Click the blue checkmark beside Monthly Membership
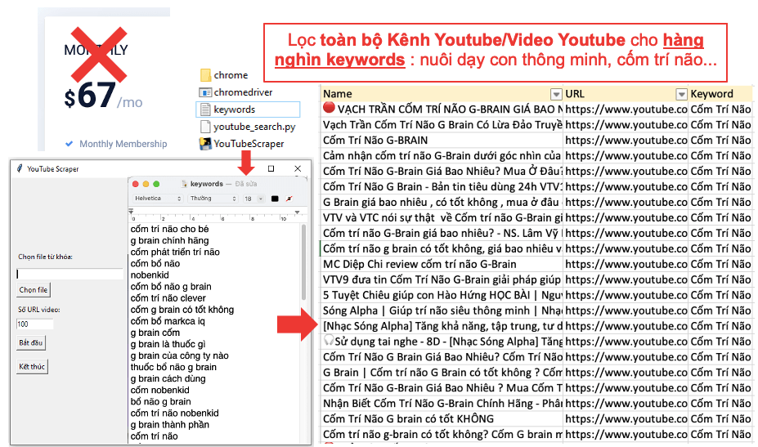Screen dimensions: 758x447 coord(70,144)
